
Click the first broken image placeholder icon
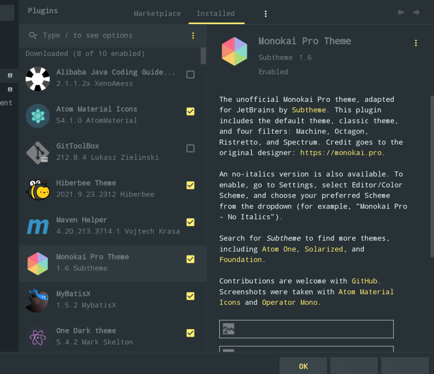229,329
